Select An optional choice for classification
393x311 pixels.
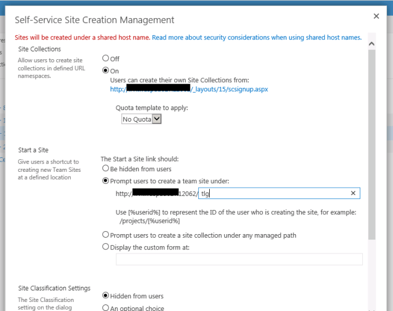pos(106,307)
